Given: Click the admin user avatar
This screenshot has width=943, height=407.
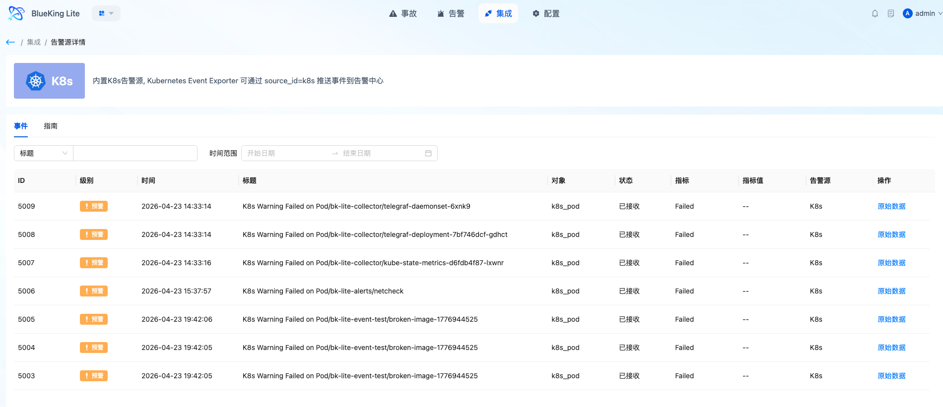Looking at the screenshot, I should [908, 13].
